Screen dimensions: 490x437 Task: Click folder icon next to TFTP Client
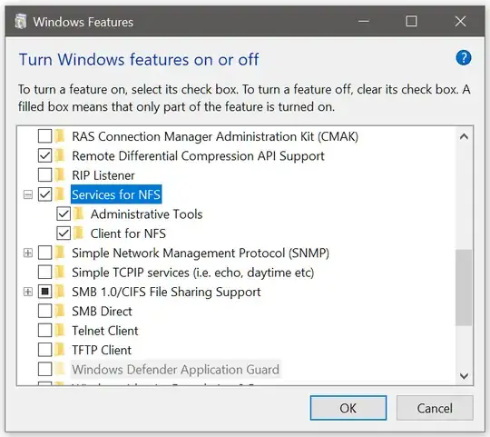[60, 350]
